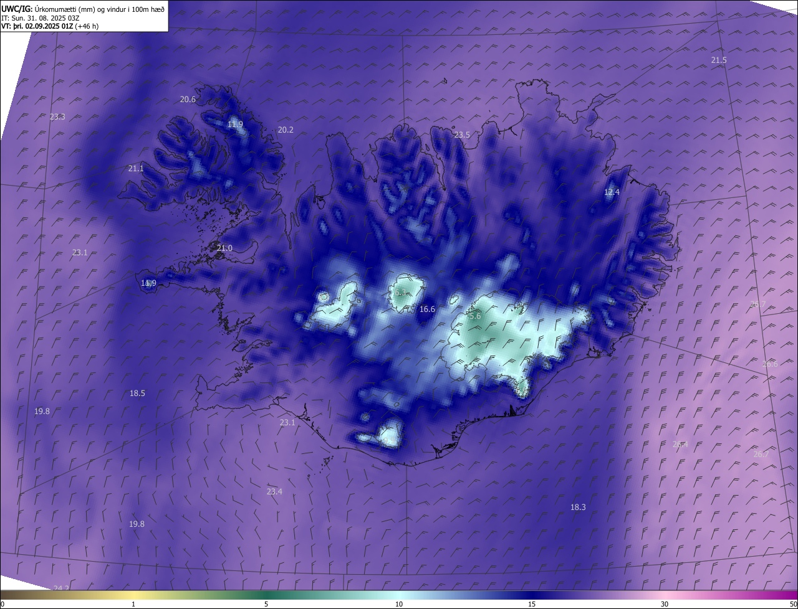Image resolution: width=798 pixels, height=609 pixels.
Task: Click the initial time line 'IT: Sun. 31. 08. 2025 03Z'
Action: click(40, 18)
